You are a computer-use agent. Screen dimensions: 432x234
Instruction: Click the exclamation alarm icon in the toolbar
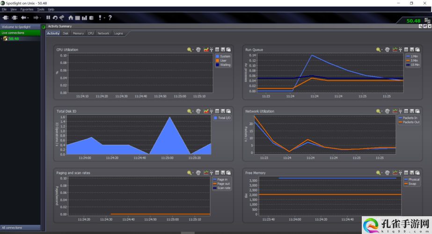click(x=100, y=18)
